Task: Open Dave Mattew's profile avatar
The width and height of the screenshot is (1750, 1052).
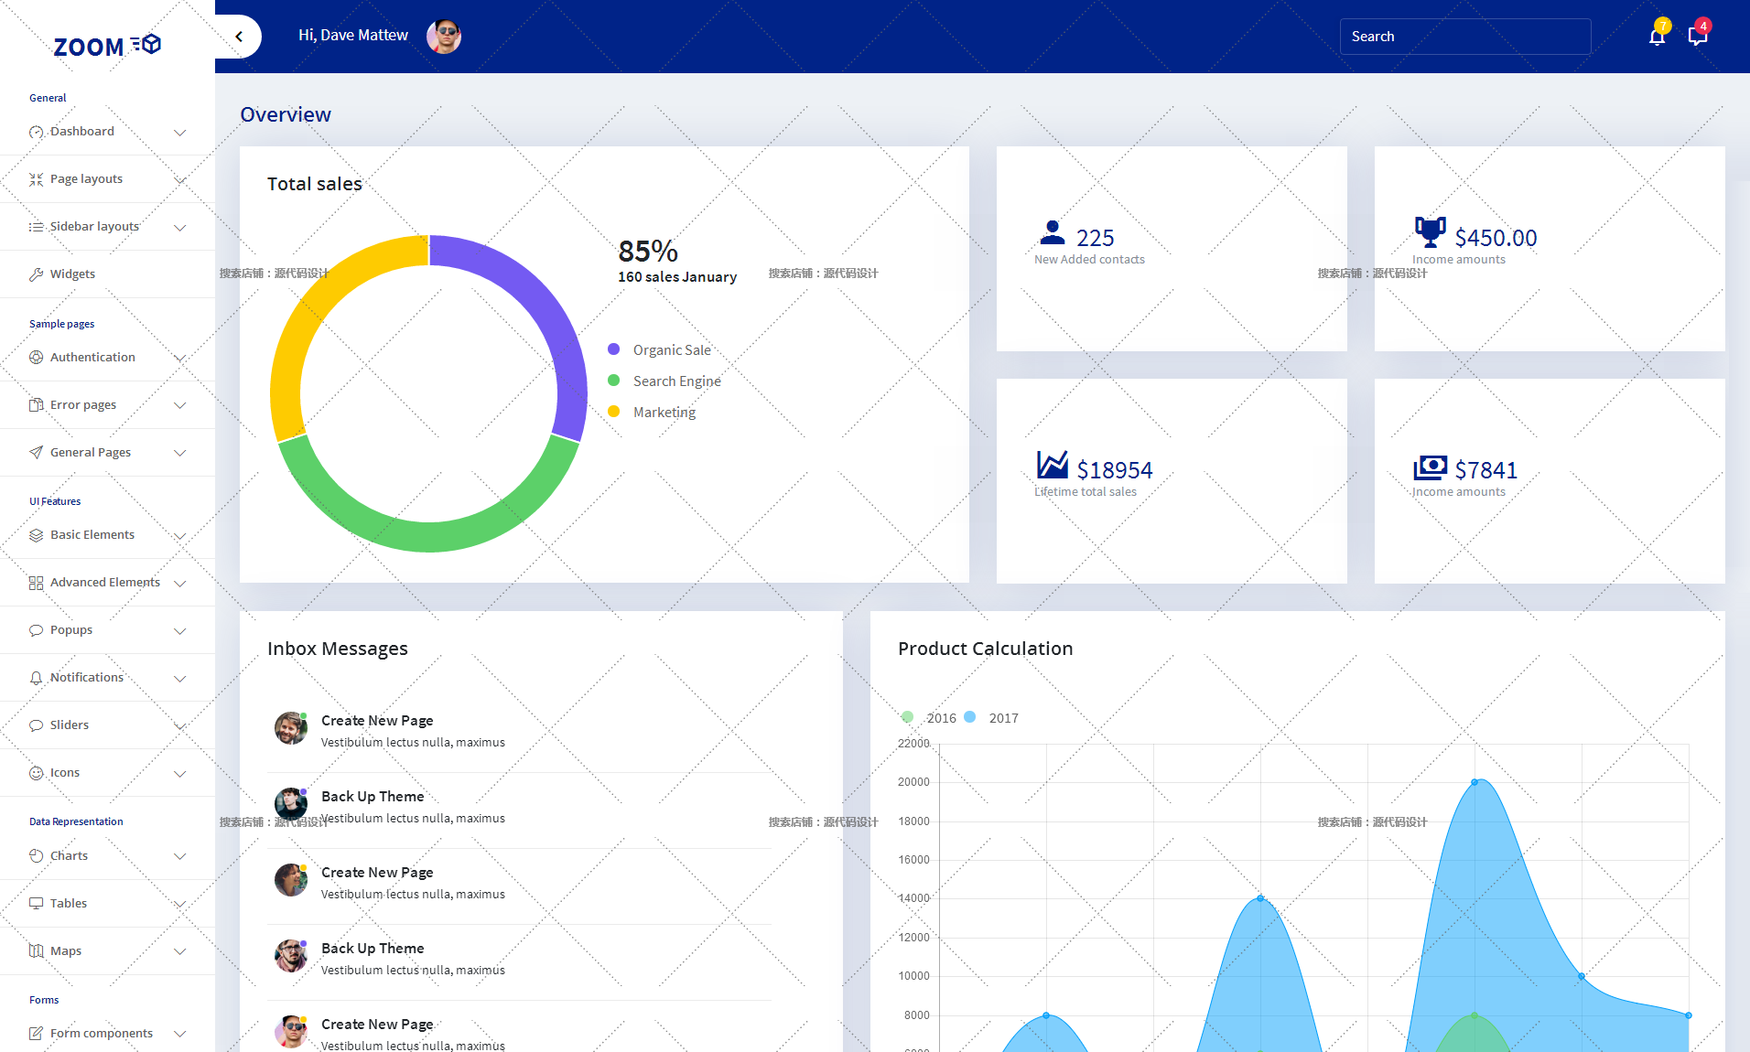Action: (x=444, y=37)
